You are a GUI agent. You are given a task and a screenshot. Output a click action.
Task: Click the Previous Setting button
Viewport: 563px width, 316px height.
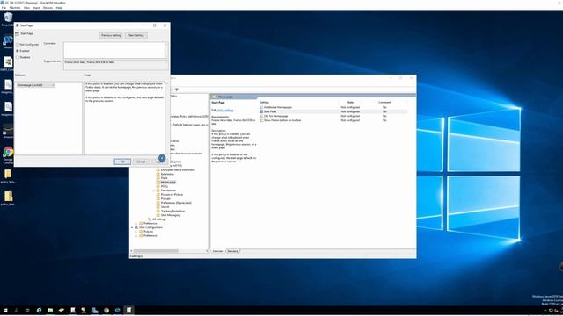[x=111, y=35]
